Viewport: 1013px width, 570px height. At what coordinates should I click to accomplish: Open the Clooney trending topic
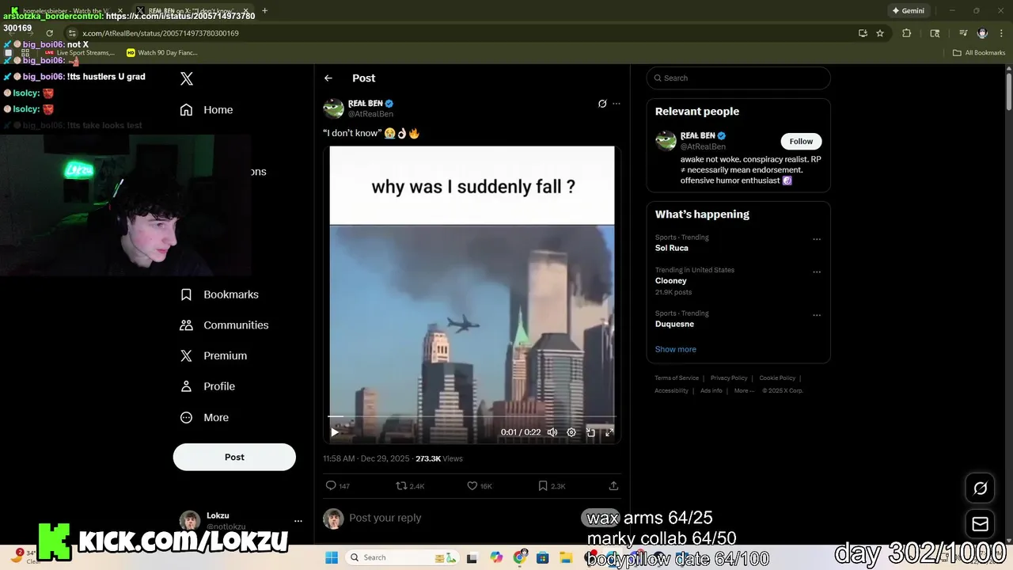point(671,281)
